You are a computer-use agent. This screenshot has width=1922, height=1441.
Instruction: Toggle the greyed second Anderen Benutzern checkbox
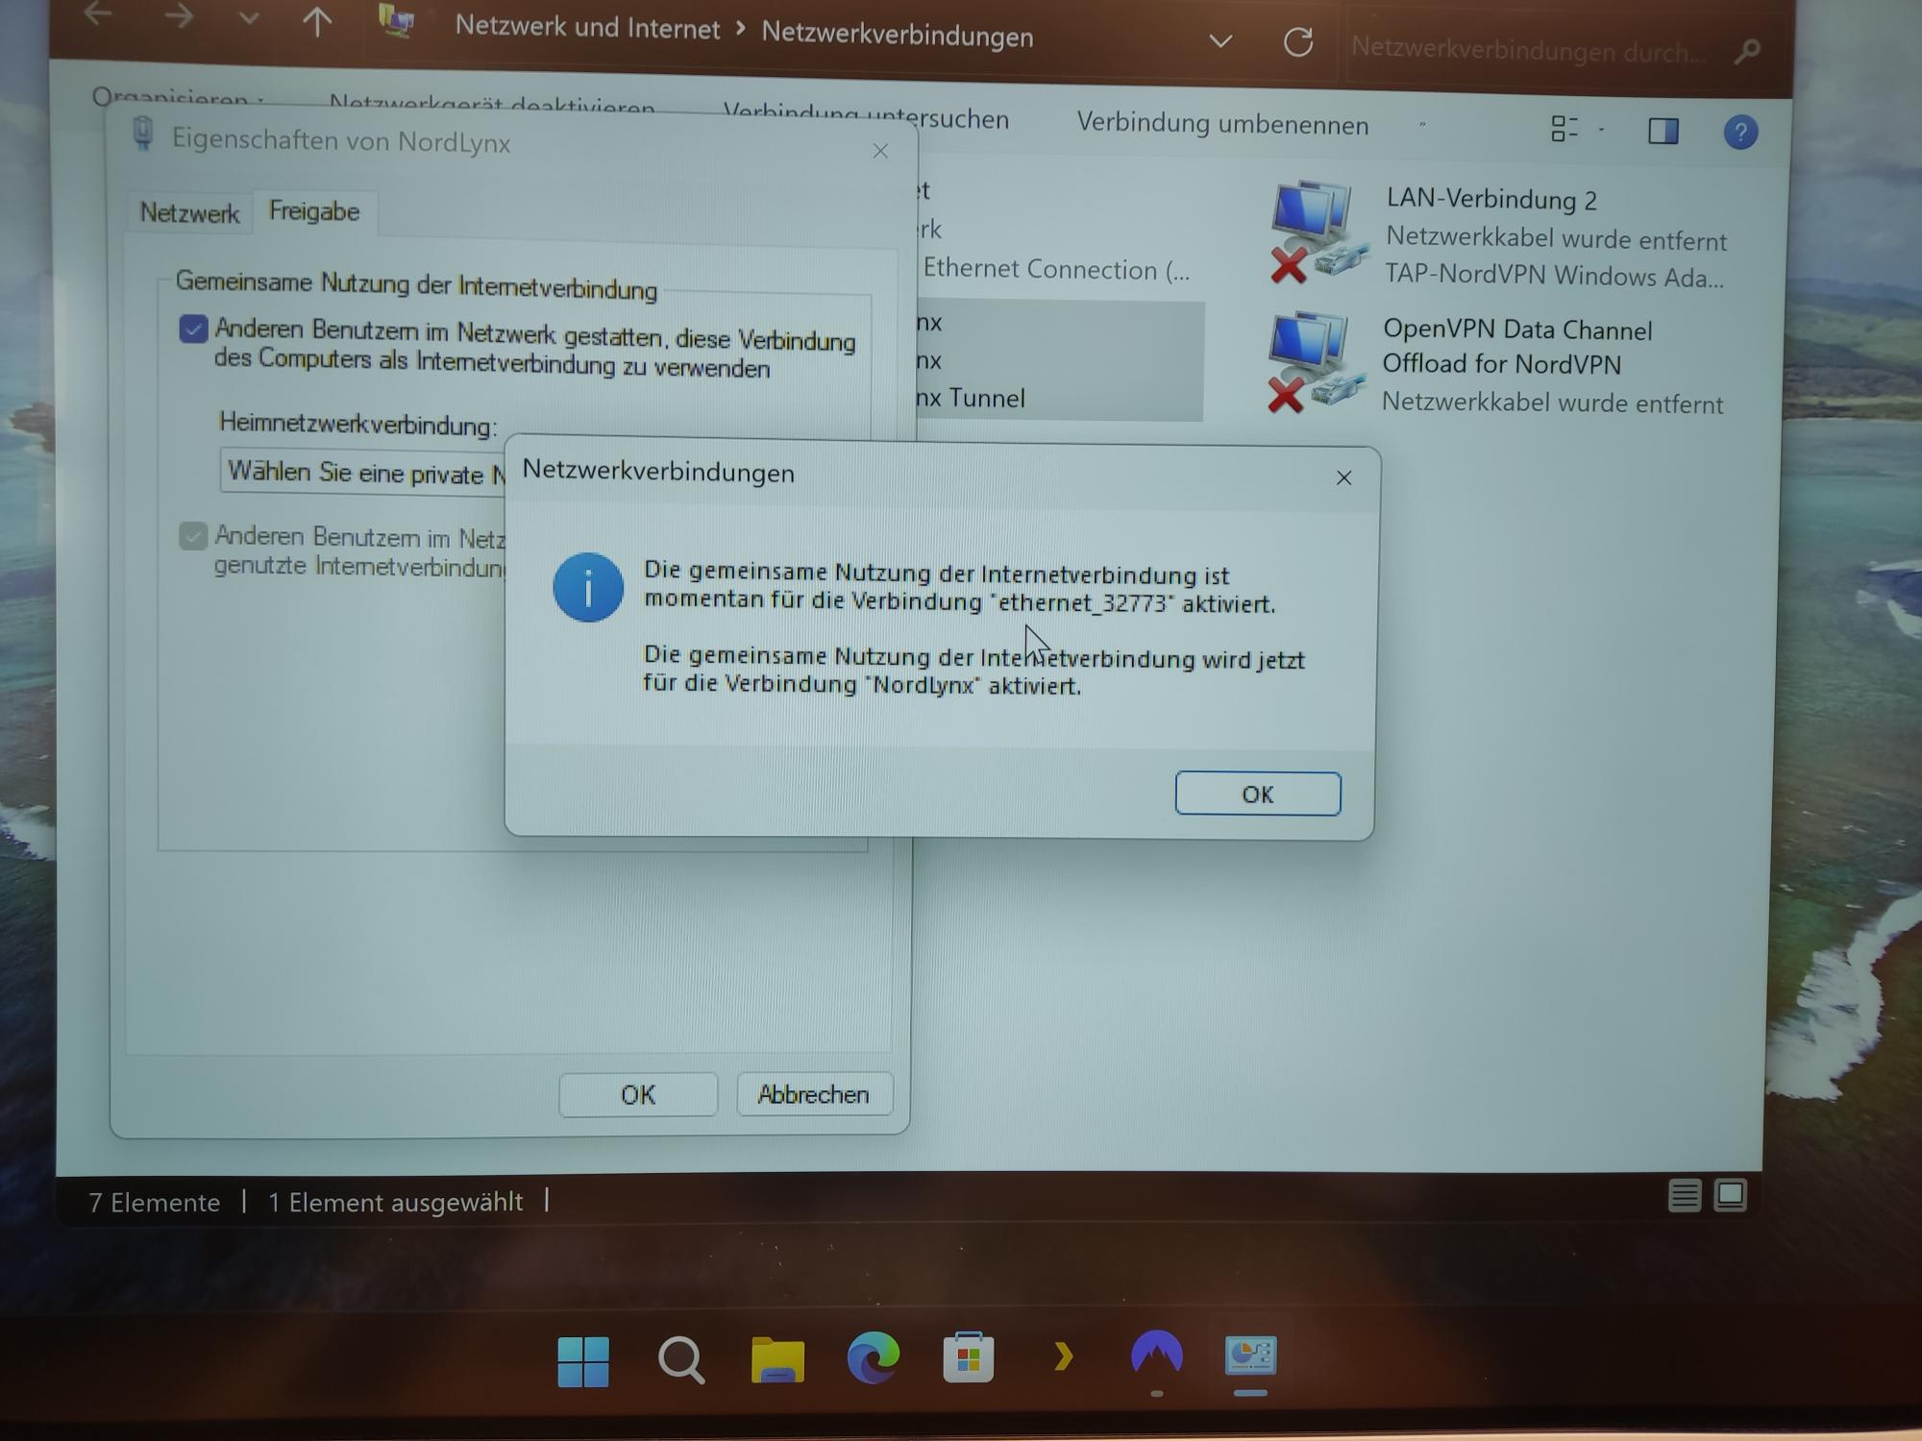(193, 536)
